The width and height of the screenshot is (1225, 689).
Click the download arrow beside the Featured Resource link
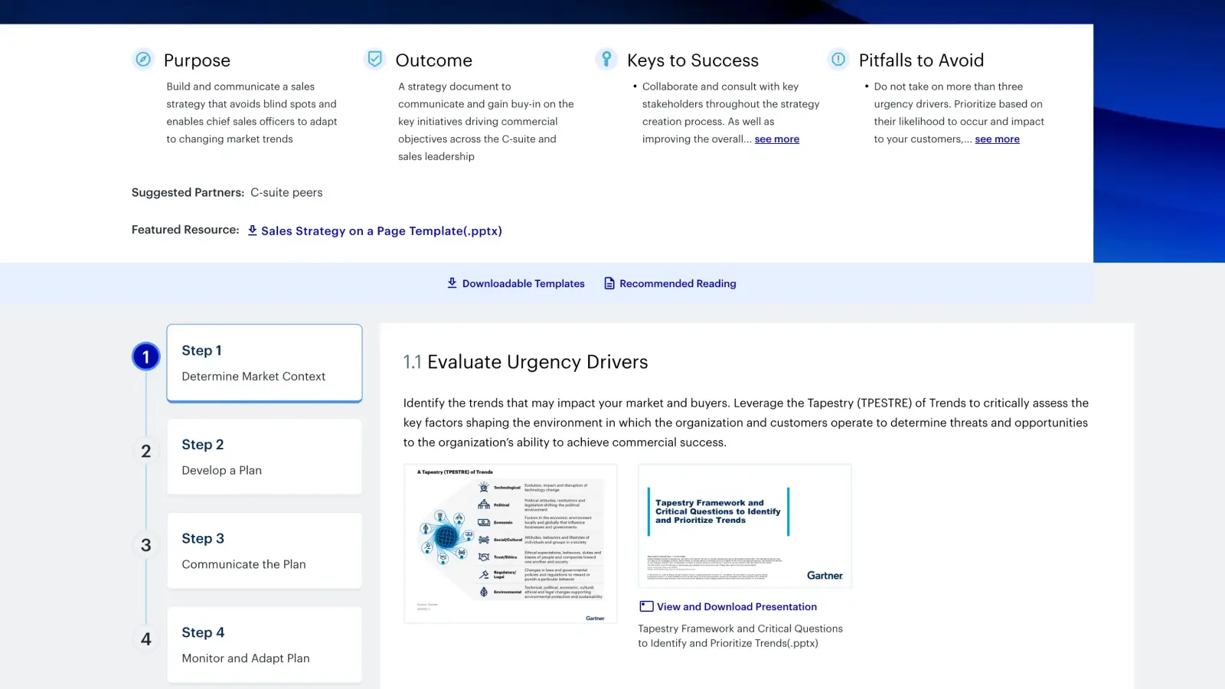point(252,230)
